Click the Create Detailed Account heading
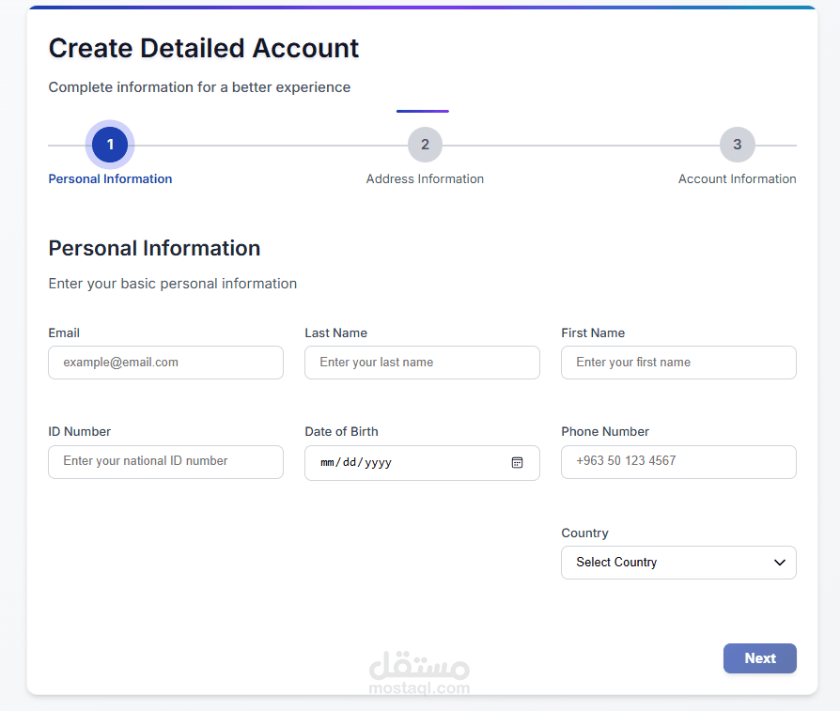The height and width of the screenshot is (711, 840). 204,48
